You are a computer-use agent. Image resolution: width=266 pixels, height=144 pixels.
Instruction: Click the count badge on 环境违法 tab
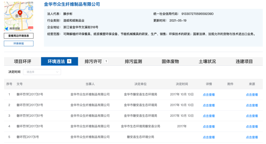(69, 61)
